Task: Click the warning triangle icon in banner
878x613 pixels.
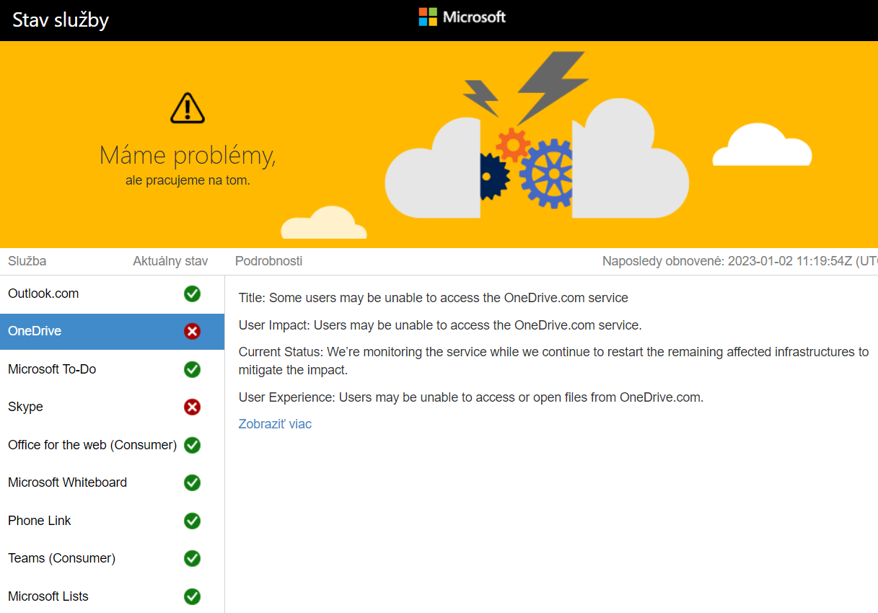Action: pos(188,107)
